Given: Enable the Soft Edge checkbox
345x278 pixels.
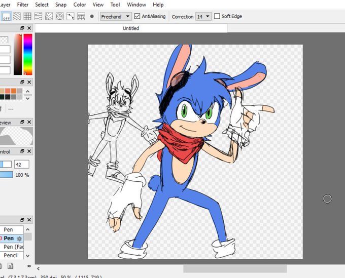Looking at the screenshot, I should coord(217,16).
